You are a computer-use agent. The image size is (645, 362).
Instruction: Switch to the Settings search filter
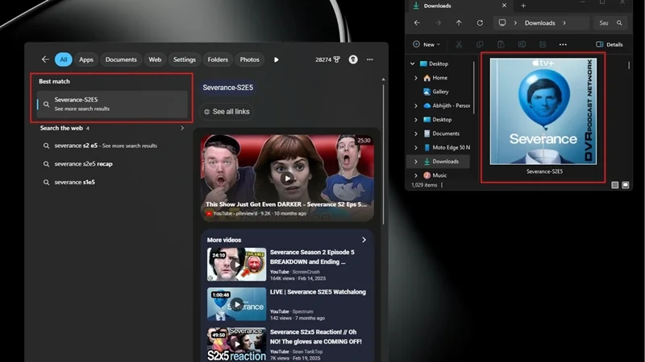[x=185, y=60]
